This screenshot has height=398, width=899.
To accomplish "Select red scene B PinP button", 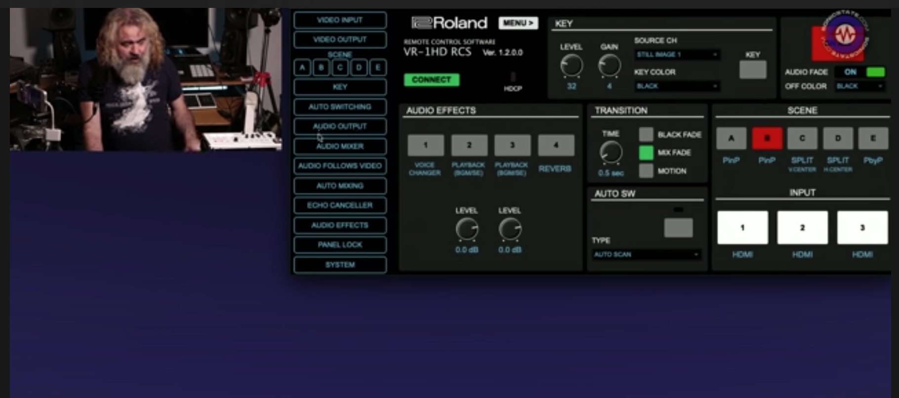I will [x=767, y=138].
